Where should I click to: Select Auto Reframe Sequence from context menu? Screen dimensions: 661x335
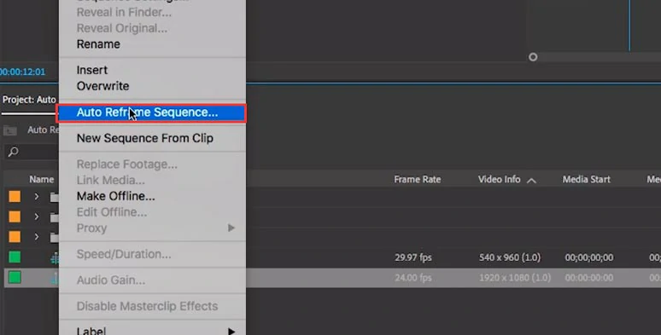click(151, 113)
